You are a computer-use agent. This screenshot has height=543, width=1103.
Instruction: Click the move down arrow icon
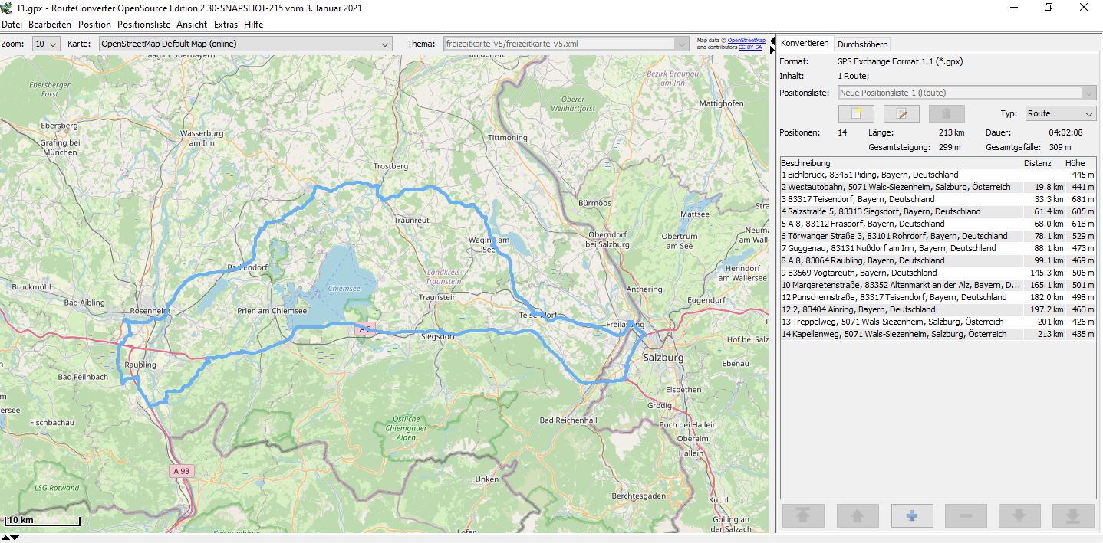1019,515
